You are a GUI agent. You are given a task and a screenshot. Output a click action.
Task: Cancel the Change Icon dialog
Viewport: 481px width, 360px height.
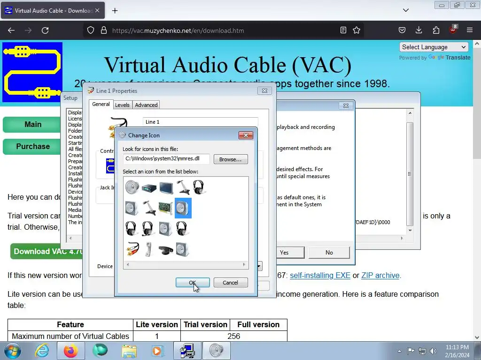click(230, 283)
